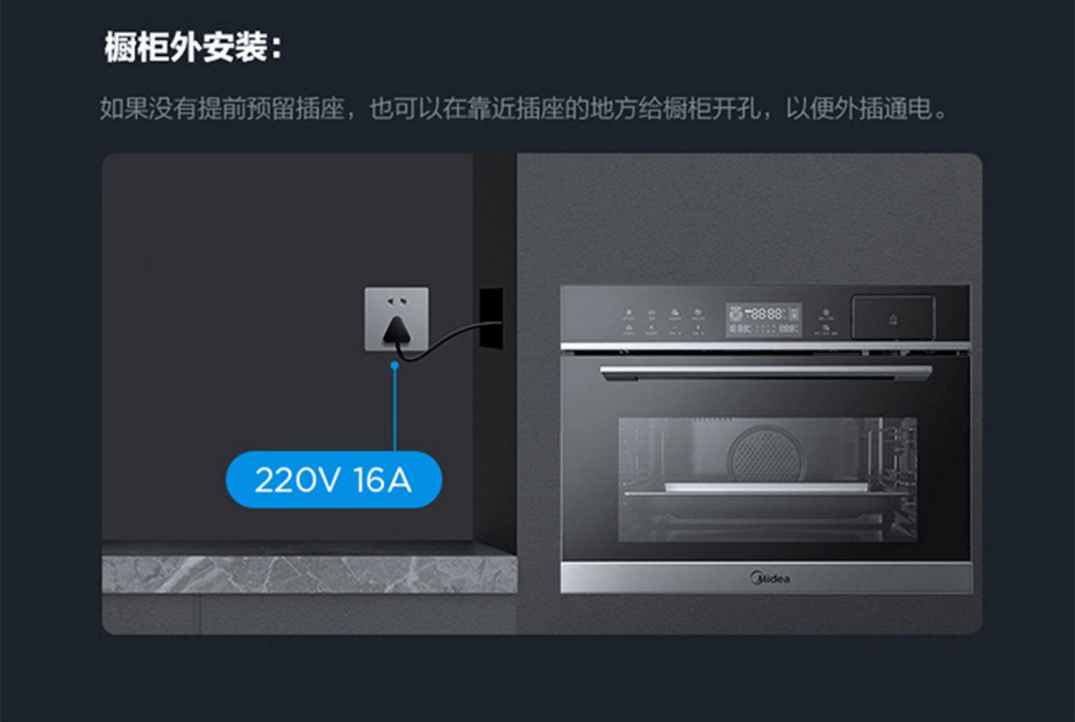The image size is (1075, 722).
Task: Tap the fourth icon in oven panel's top row
Action: pyautogui.click(x=698, y=314)
